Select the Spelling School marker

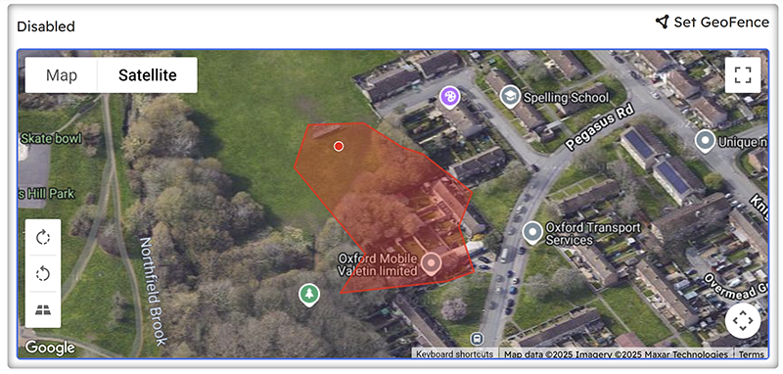pyautogui.click(x=510, y=97)
